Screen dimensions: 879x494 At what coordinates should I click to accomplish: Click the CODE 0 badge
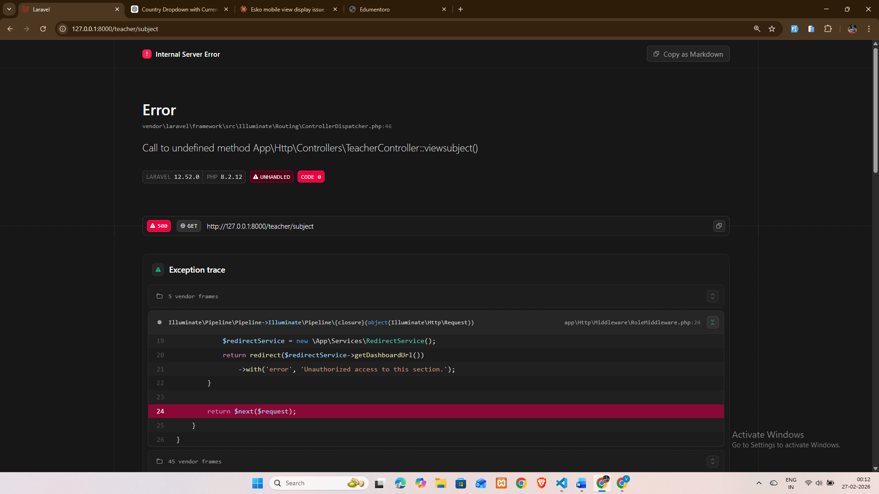[x=311, y=177]
